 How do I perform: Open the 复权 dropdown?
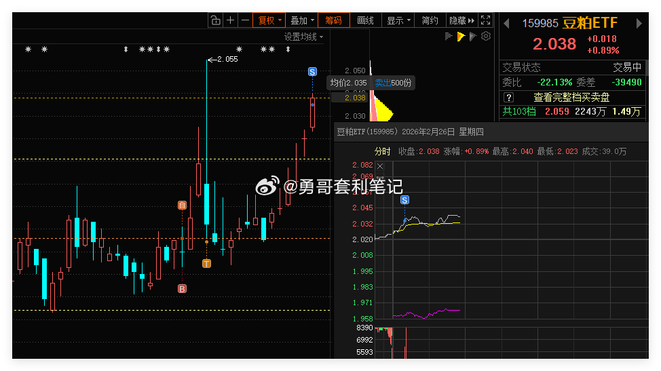point(269,20)
